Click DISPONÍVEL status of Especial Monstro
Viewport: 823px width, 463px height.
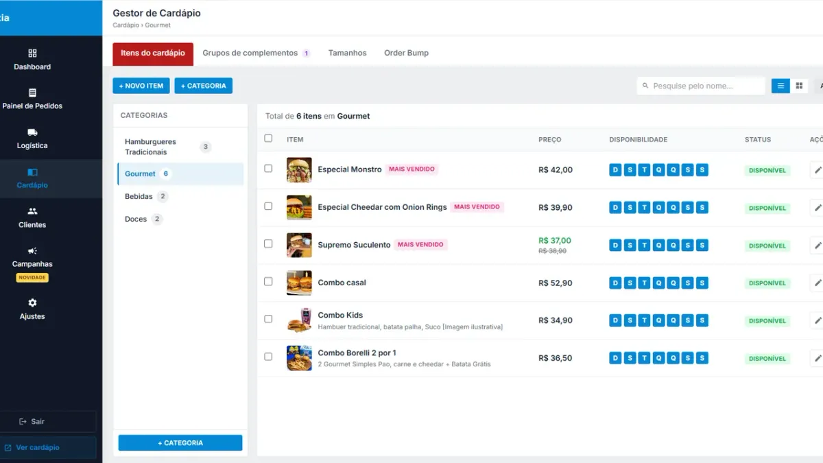(767, 171)
